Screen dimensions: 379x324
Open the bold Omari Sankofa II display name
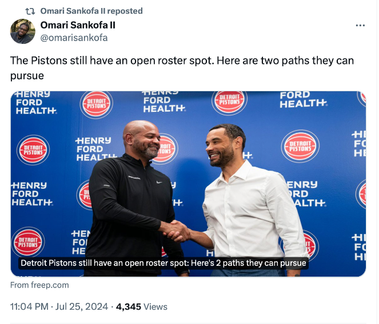pyautogui.click(x=78, y=25)
